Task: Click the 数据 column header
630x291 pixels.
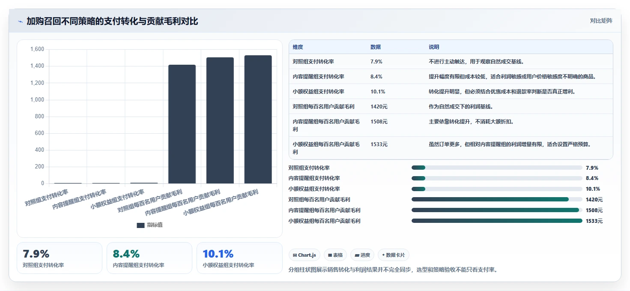Action: [376, 47]
